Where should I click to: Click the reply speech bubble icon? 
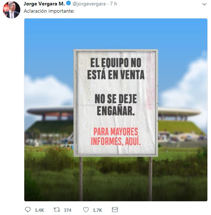click(28, 210)
